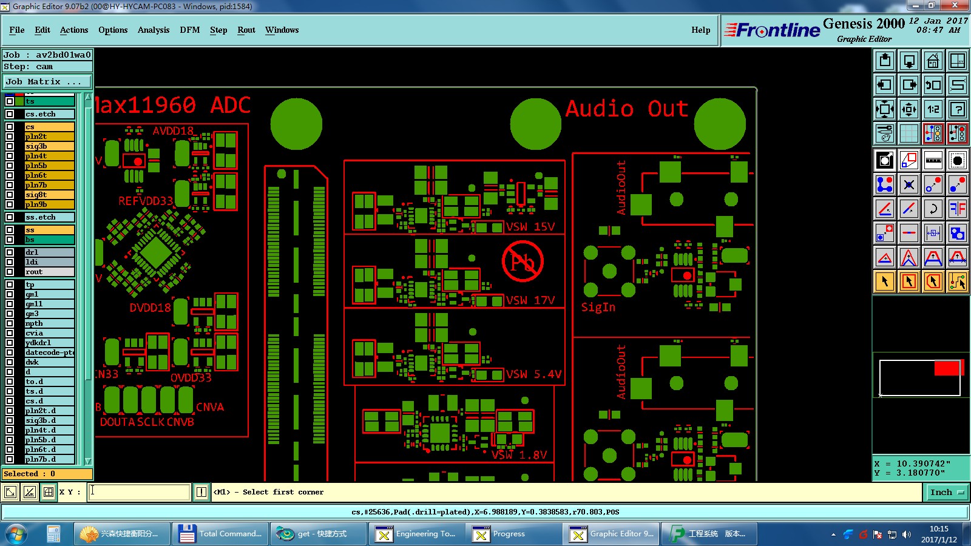Open the Analysis menu

(154, 30)
